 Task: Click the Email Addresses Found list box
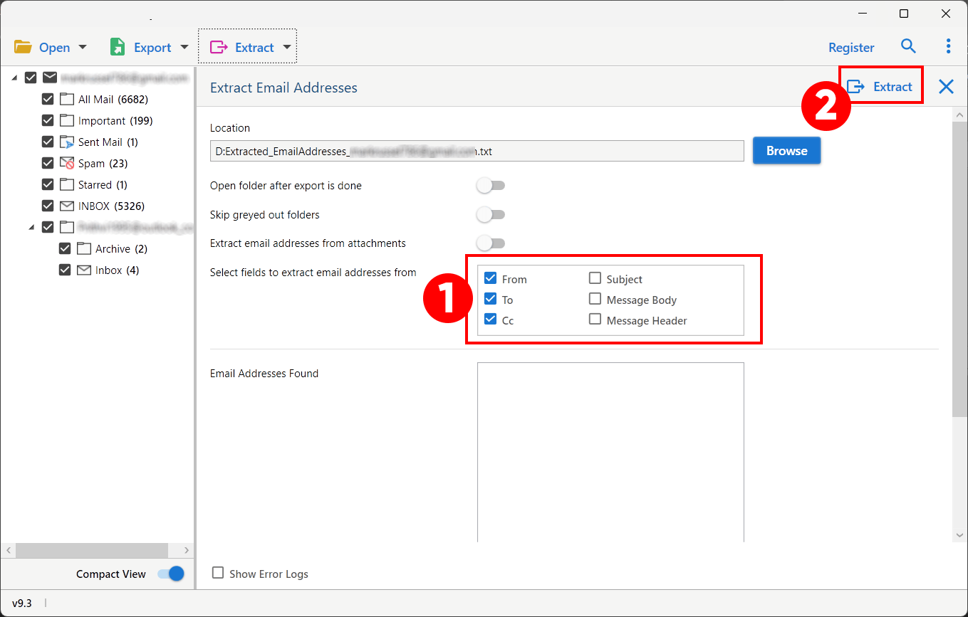[610, 453]
